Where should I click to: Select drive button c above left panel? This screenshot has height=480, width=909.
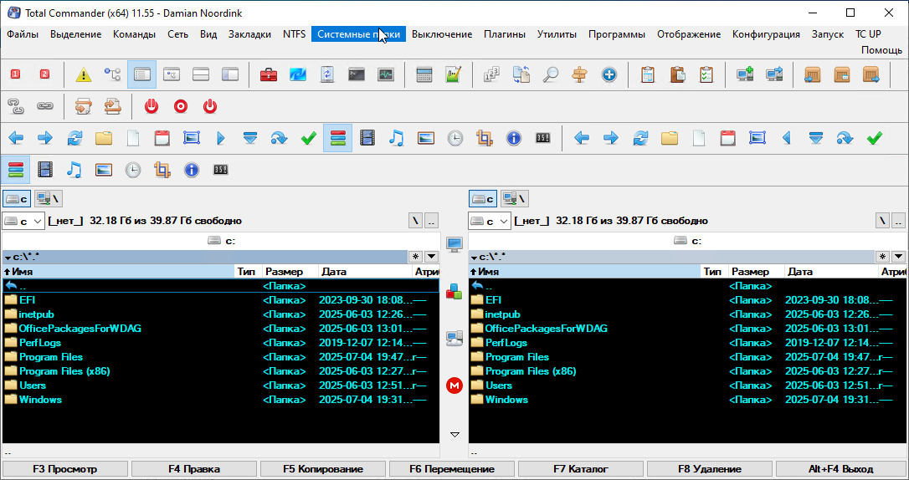pos(17,198)
